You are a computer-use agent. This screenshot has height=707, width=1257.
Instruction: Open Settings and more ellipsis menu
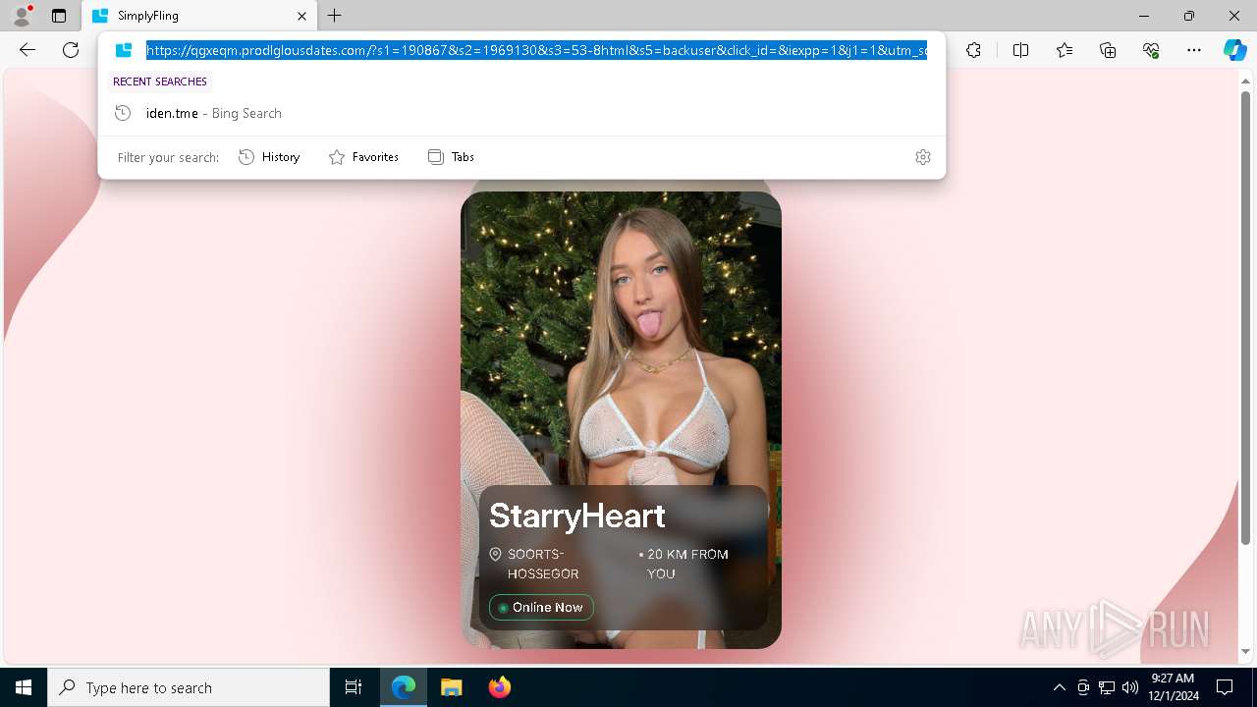click(x=1194, y=50)
